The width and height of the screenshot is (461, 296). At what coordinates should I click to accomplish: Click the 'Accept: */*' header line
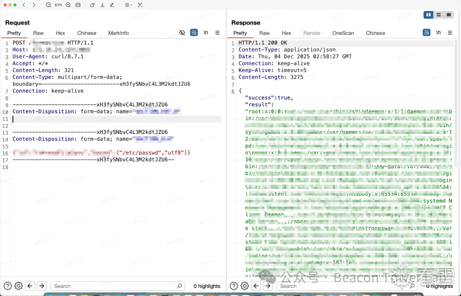30,64
